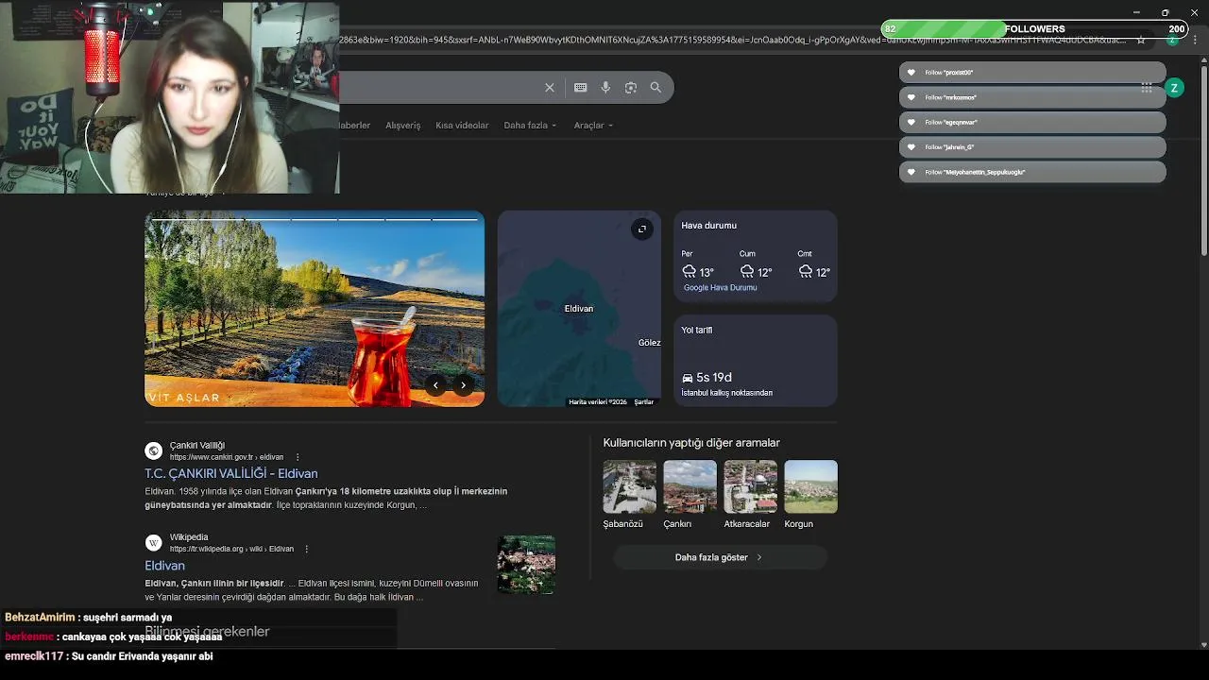Open the Araçlar dropdown menu

tap(593, 125)
